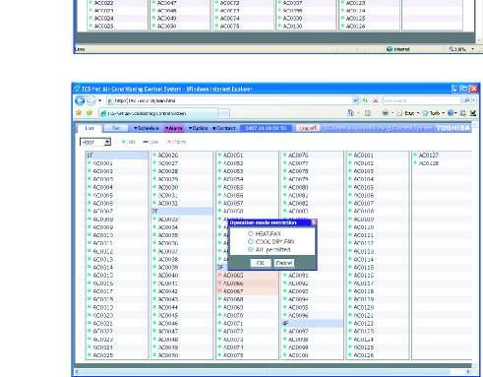Click the browser Back arrow button
The height and width of the screenshot is (377, 483).
point(80,100)
